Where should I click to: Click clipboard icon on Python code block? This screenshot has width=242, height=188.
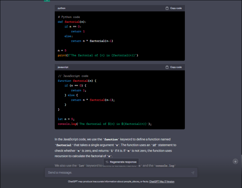point(167,8)
